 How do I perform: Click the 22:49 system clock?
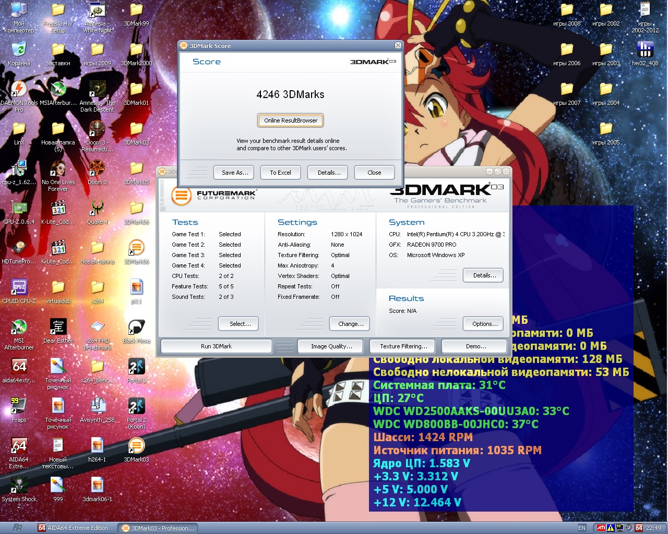click(653, 528)
